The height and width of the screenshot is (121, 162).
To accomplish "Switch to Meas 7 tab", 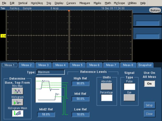I will 111,65.
